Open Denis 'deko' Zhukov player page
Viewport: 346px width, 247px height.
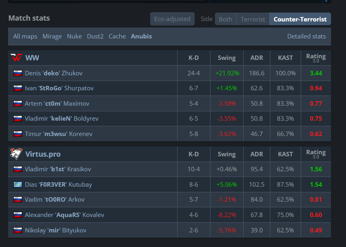click(54, 73)
